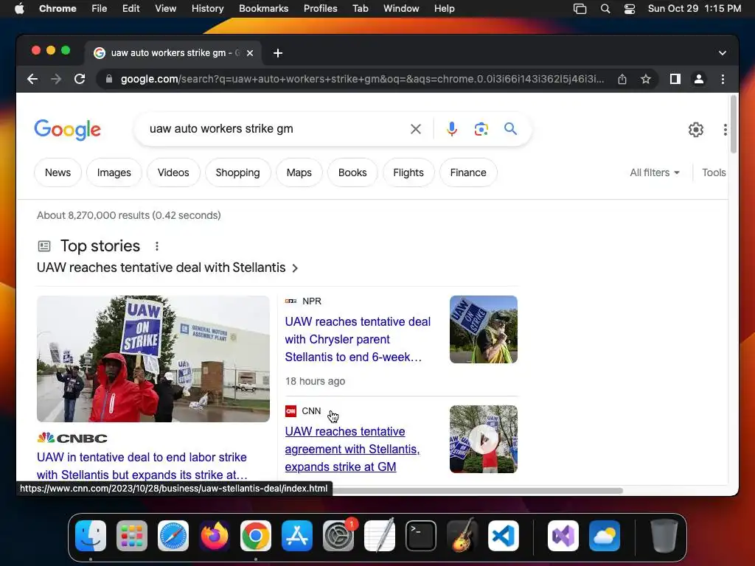755x566 pixels.
Task: Click the menu bar date and time
Action: point(695,9)
